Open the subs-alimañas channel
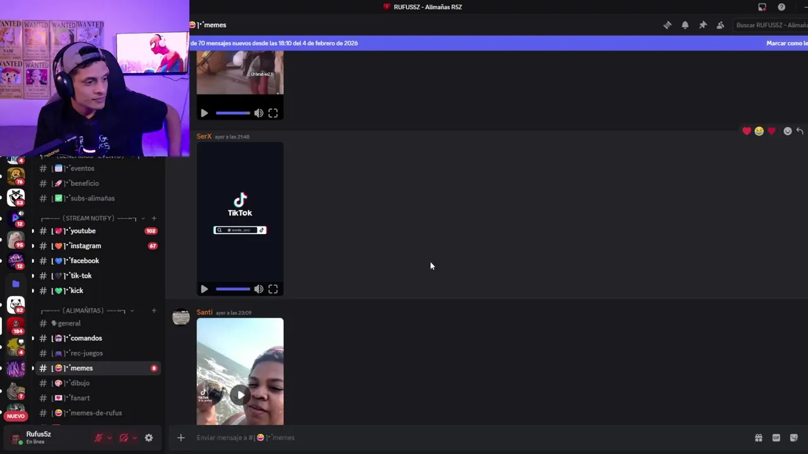The width and height of the screenshot is (808, 454). pos(98,199)
